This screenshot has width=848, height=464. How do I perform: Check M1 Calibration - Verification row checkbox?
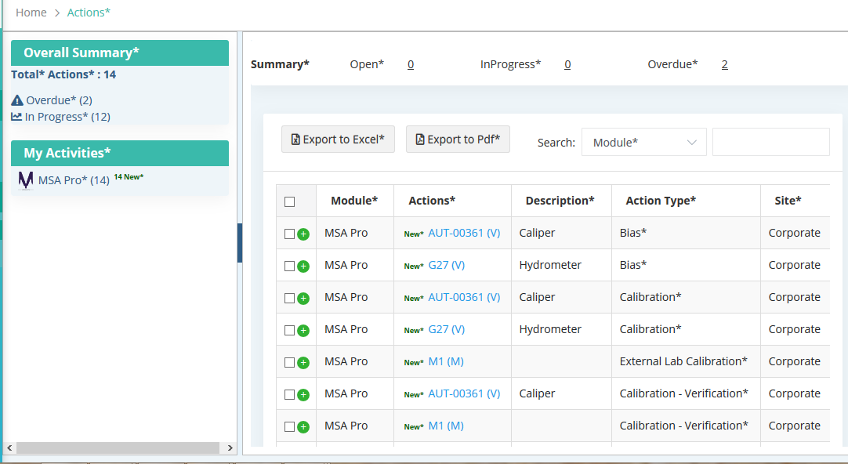click(x=289, y=426)
